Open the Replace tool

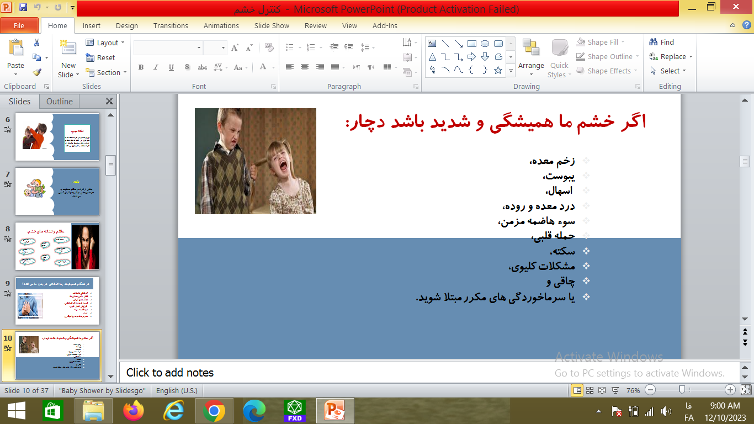tap(671, 56)
